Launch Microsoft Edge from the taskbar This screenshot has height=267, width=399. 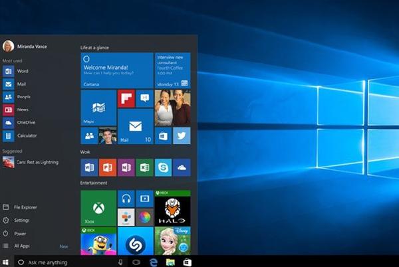pyautogui.click(x=154, y=262)
